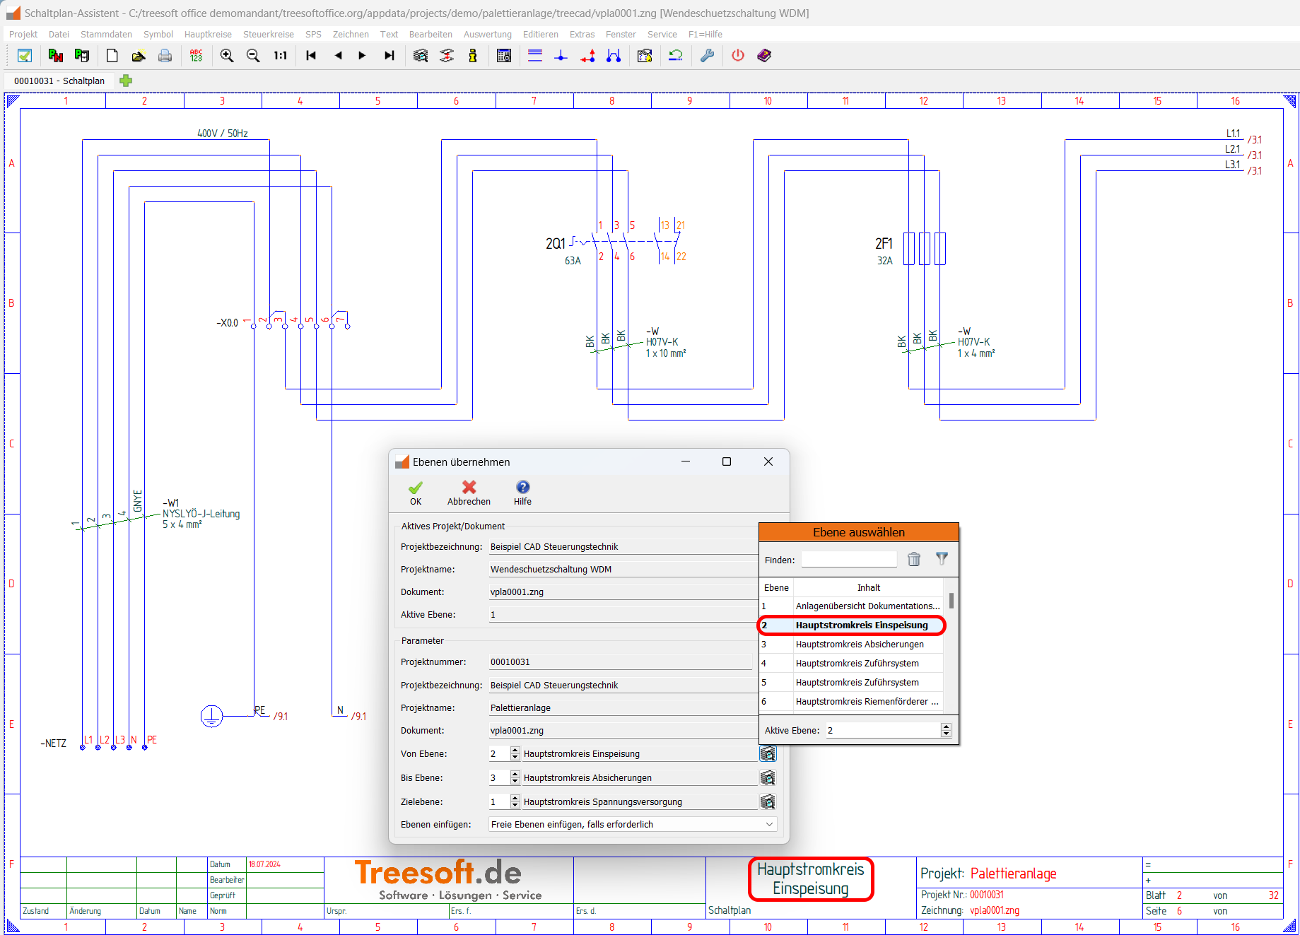The width and height of the screenshot is (1300, 935).
Task: Open the Hauptkreise menu
Action: [x=208, y=34]
